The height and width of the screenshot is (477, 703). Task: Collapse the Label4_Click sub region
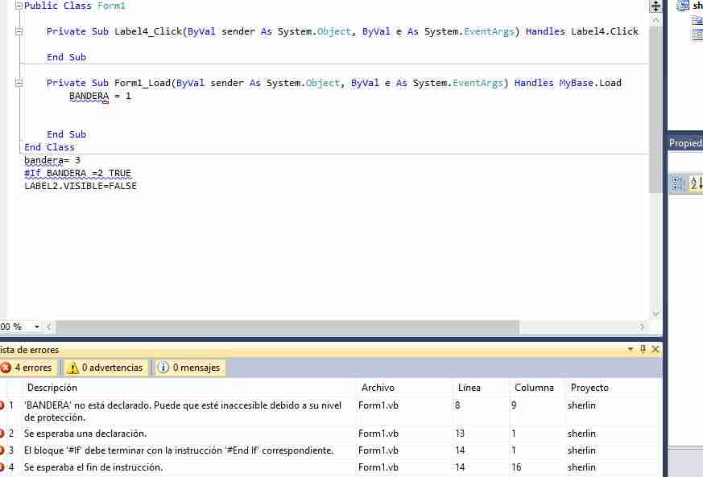click(x=19, y=31)
